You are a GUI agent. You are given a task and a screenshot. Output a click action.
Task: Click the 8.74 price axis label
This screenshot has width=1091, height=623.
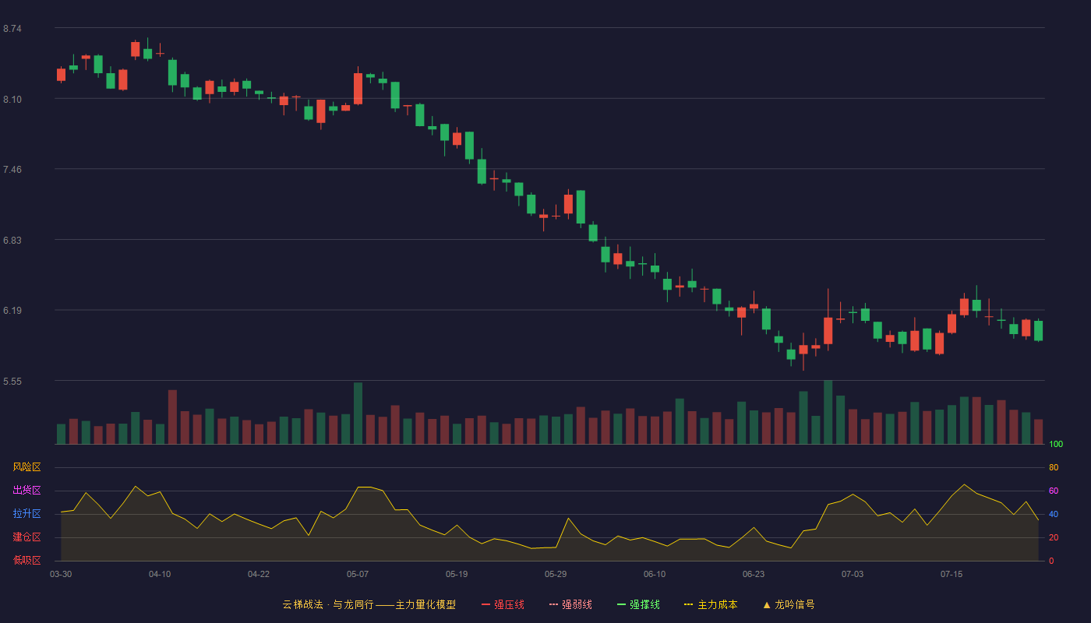click(12, 29)
